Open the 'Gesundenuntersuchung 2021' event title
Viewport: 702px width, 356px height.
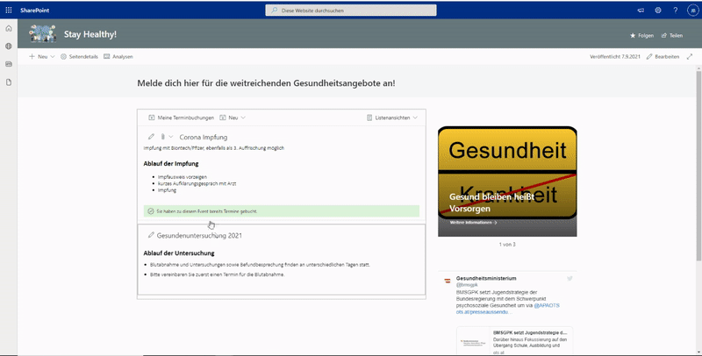(x=199, y=235)
